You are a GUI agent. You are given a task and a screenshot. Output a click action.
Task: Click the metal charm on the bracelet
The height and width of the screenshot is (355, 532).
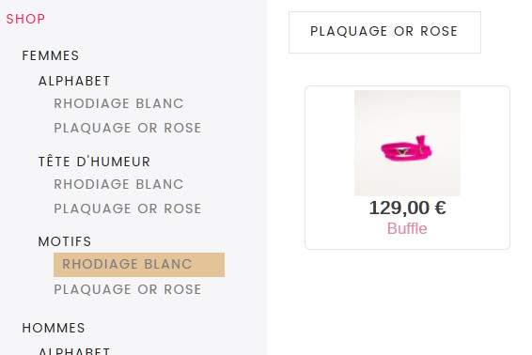402,151
